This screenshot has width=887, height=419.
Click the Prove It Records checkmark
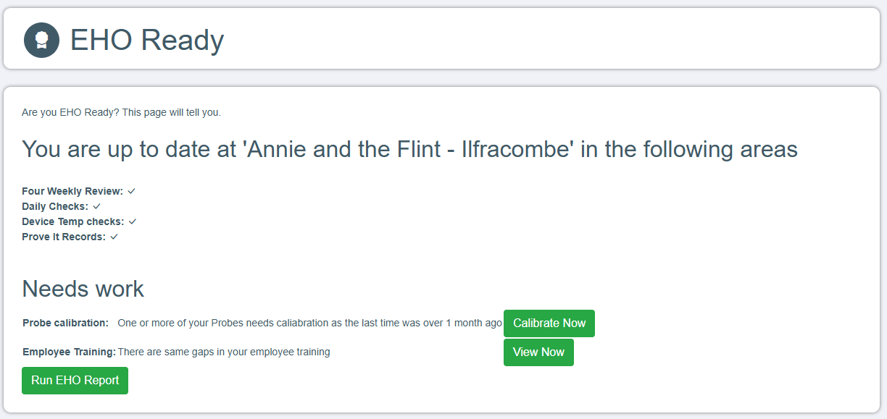click(x=114, y=237)
